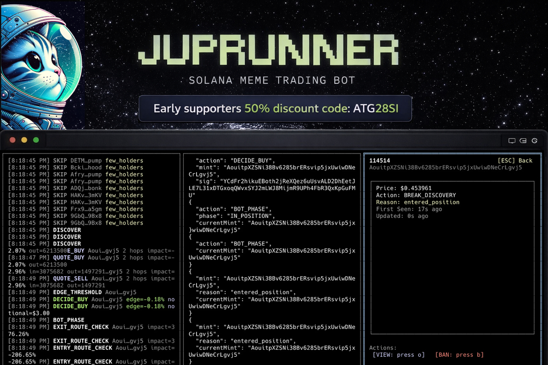Screen dimensions: 548x365
Task: Select Reason: entered_position in the details panel
Action: [418, 202]
